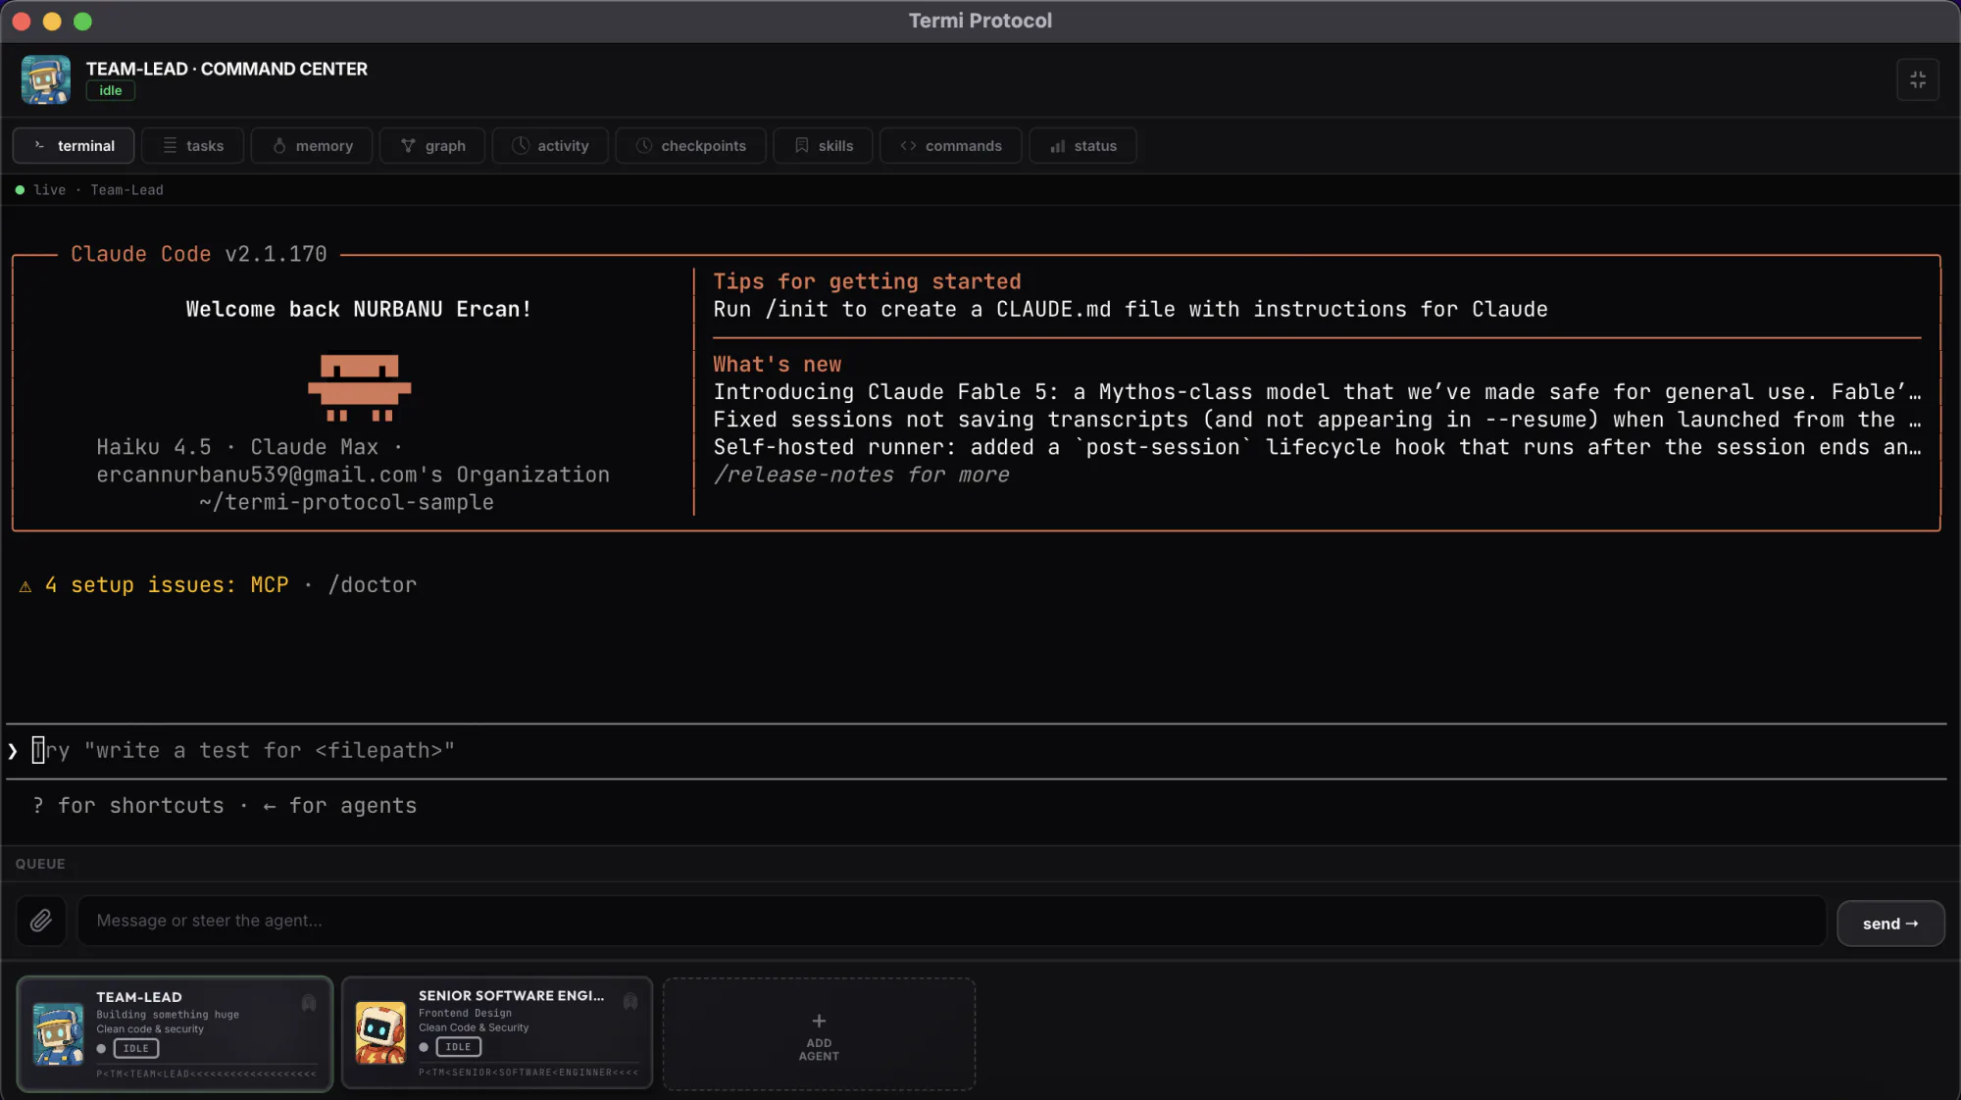This screenshot has width=1961, height=1100.
Task: Click the skills tab's bookmark icon
Action: [802, 145]
